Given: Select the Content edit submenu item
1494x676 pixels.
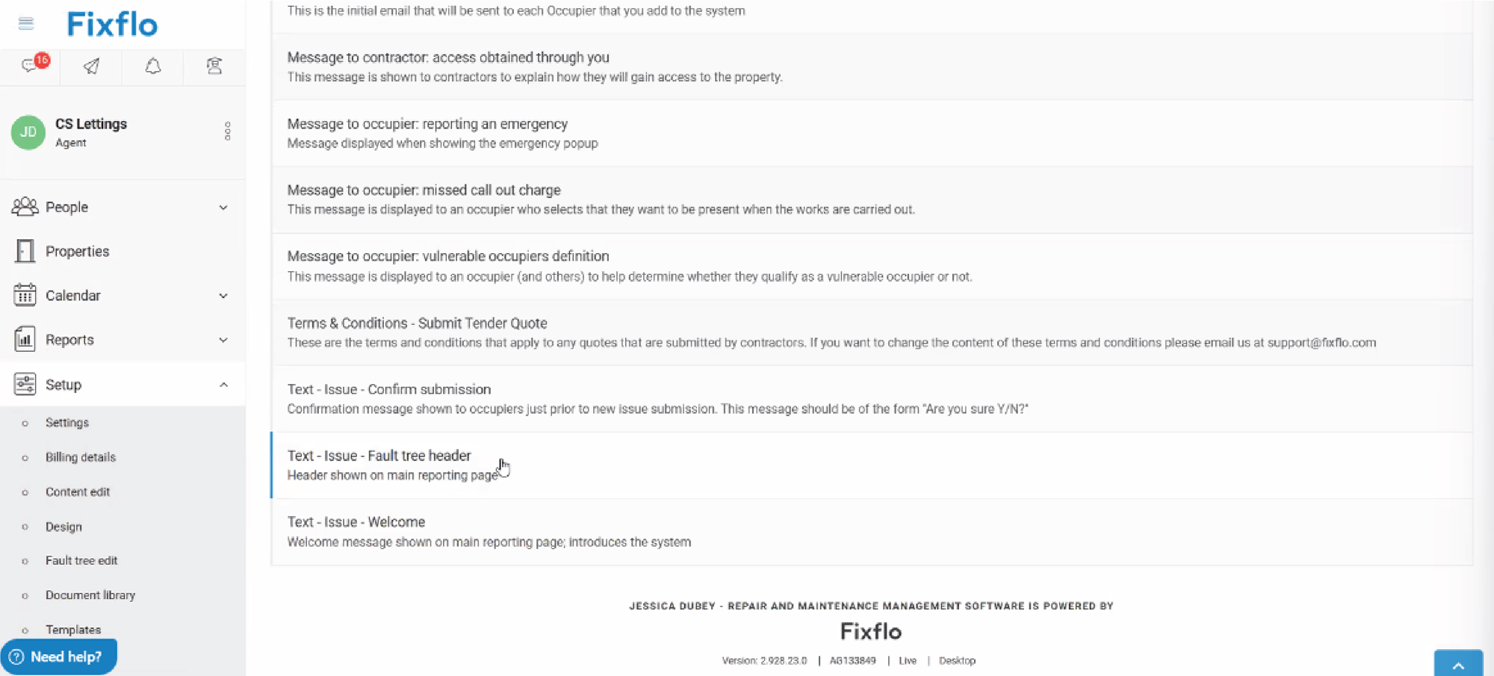Looking at the screenshot, I should tap(78, 492).
